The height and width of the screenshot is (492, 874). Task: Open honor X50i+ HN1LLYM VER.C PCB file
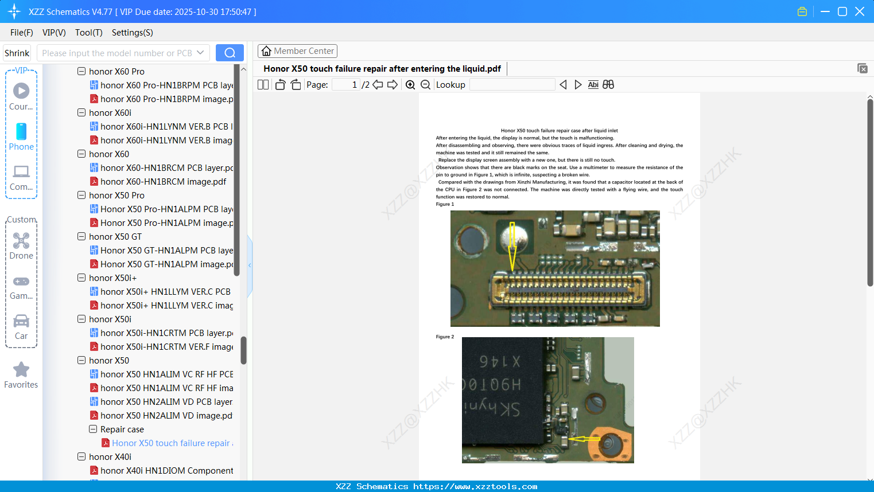point(160,291)
